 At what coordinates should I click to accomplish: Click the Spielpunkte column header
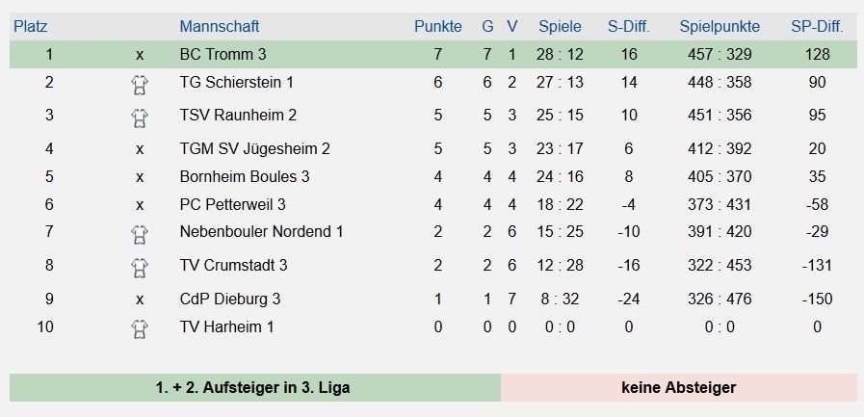point(720,26)
